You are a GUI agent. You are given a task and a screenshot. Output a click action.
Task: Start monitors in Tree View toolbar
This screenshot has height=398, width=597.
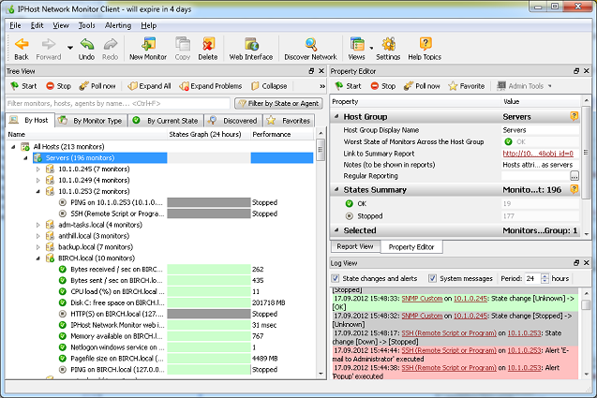point(23,86)
